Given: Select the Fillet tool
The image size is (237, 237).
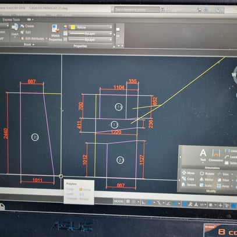Looking at the screenshot, I should (224, 180).
